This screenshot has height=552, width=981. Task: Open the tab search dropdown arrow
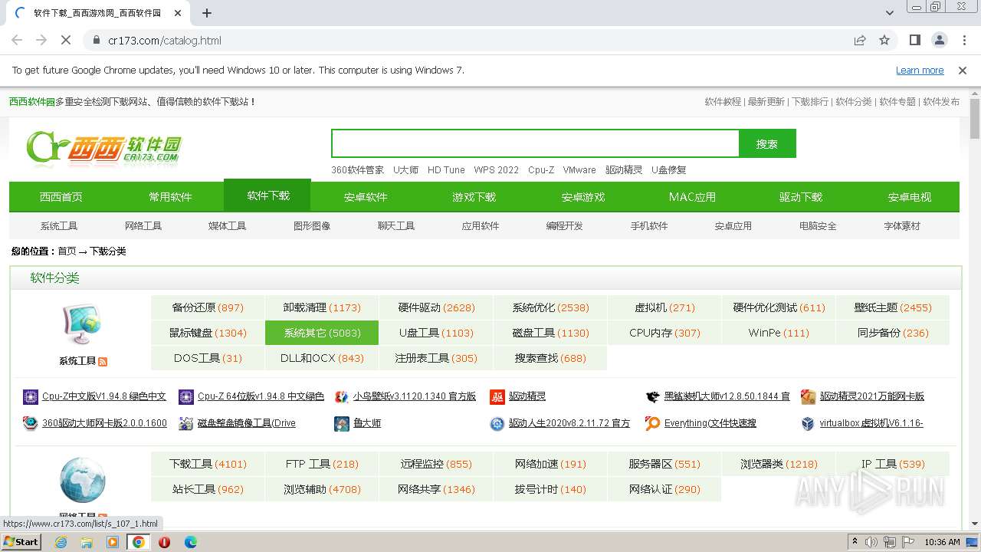[889, 13]
